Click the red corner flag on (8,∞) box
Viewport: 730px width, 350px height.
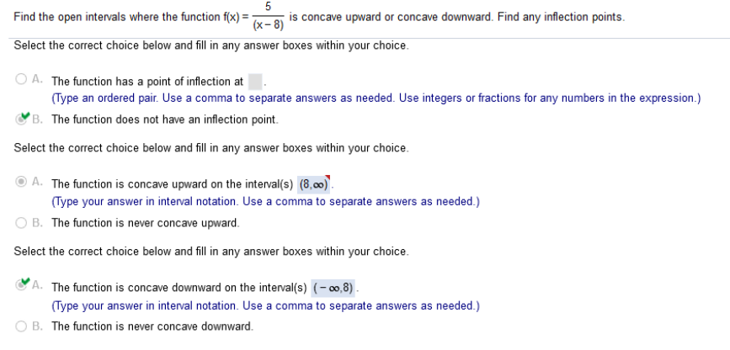pos(328,178)
